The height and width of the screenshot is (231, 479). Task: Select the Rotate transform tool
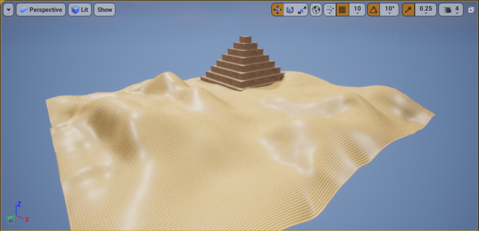coord(290,10)
